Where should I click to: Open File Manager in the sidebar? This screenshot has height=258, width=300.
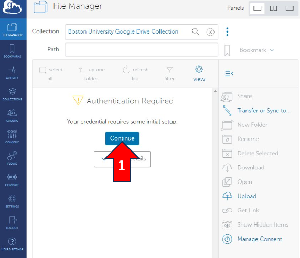[12, 30]
